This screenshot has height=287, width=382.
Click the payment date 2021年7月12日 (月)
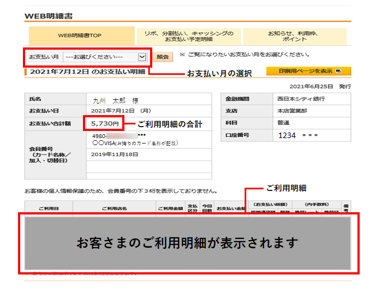(x=121, y=111)
